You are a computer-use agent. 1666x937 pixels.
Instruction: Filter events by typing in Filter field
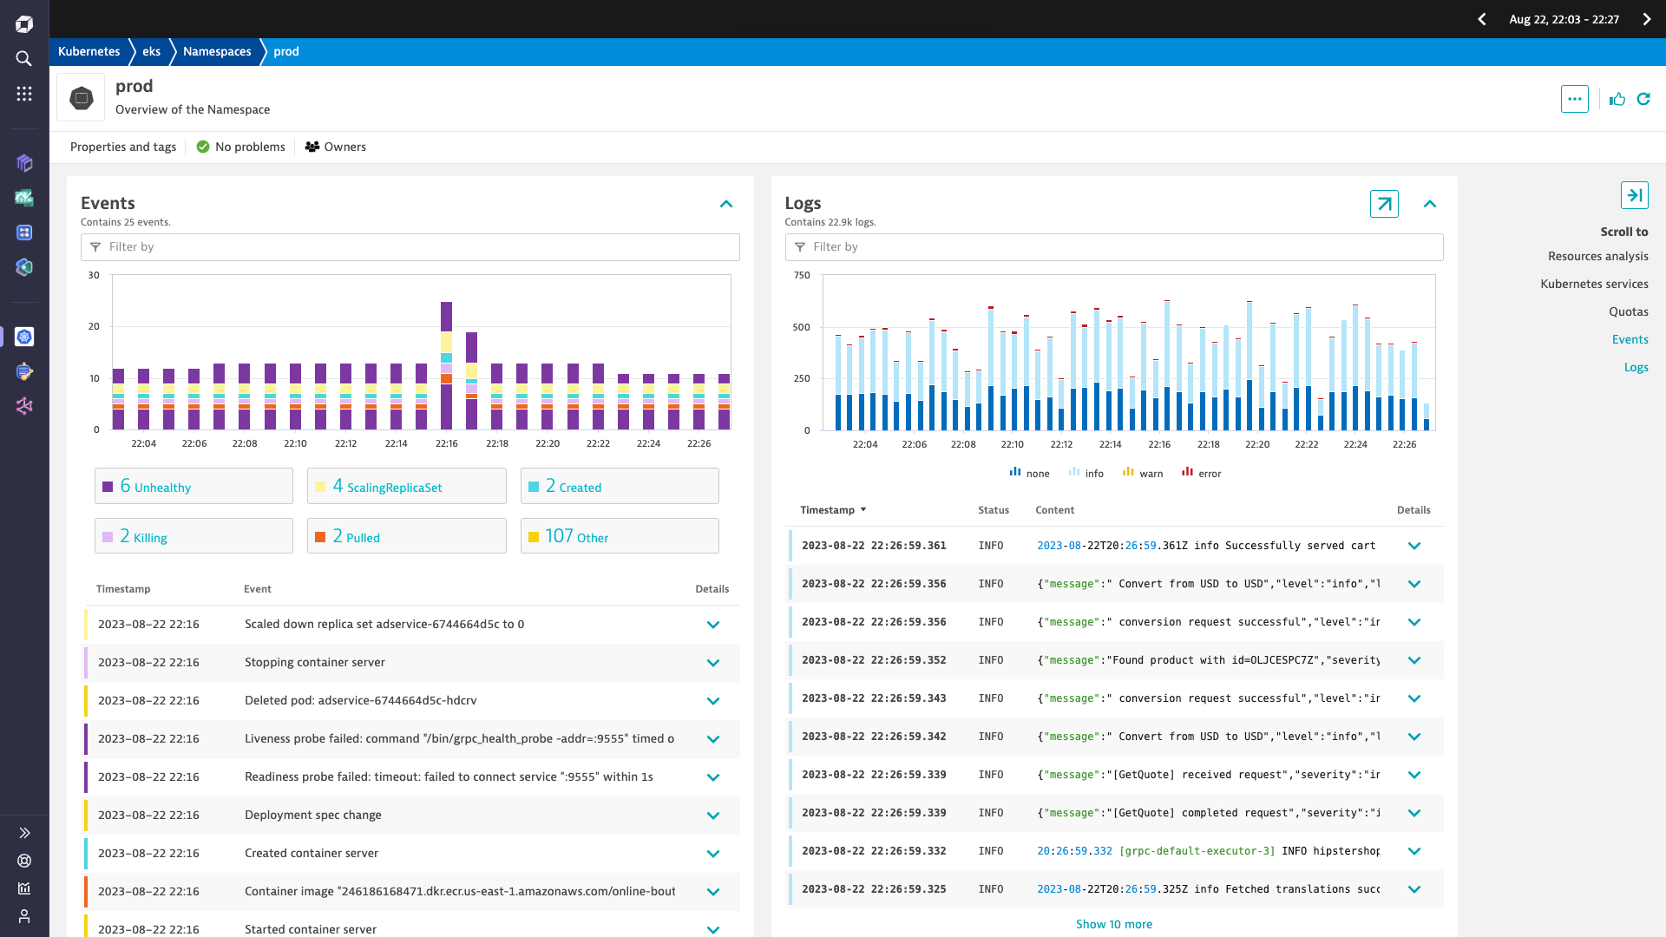pos(410,246)
